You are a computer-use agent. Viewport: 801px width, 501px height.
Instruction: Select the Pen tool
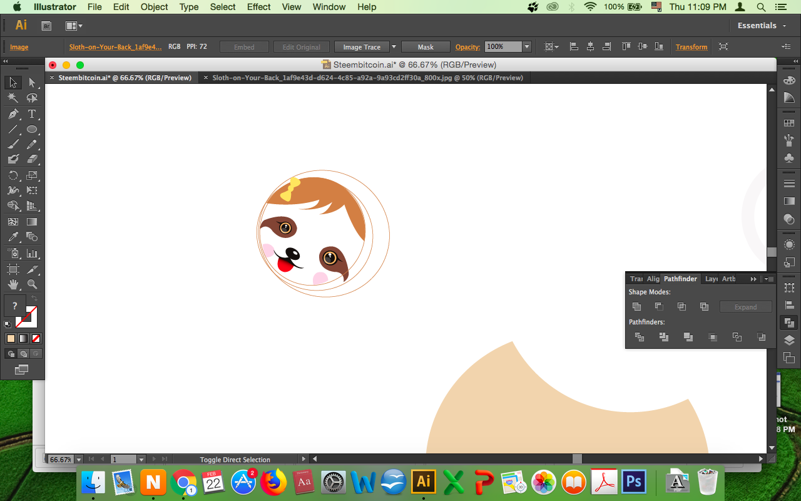(x=13, y=114)
